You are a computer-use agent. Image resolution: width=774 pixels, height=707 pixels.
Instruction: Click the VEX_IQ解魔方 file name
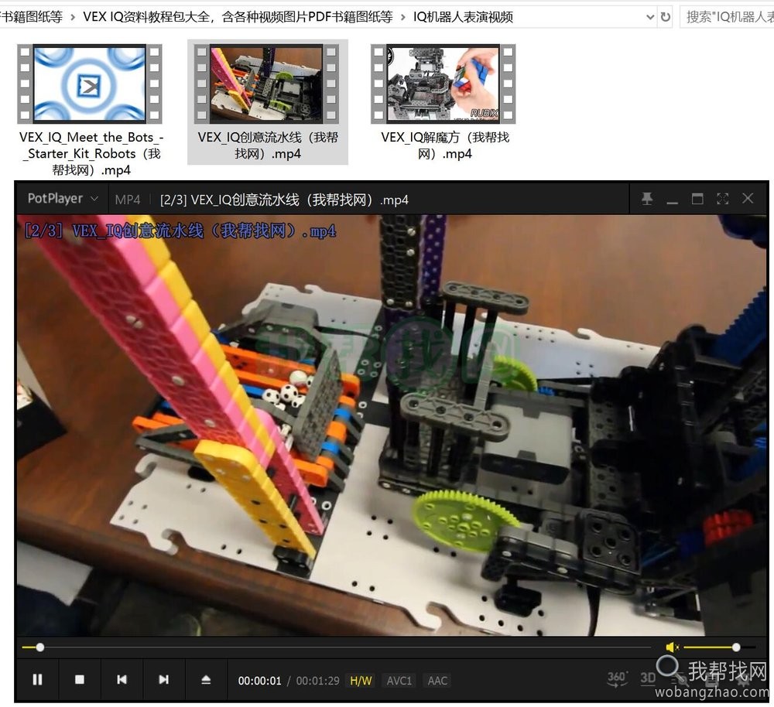tap(445, 145)
